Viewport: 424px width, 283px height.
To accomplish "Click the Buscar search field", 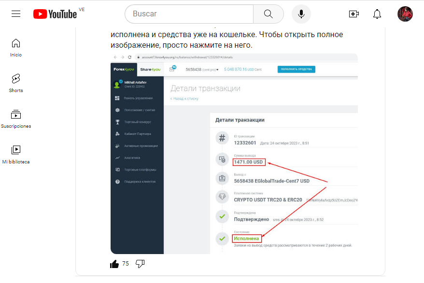I will coord(189,14).
